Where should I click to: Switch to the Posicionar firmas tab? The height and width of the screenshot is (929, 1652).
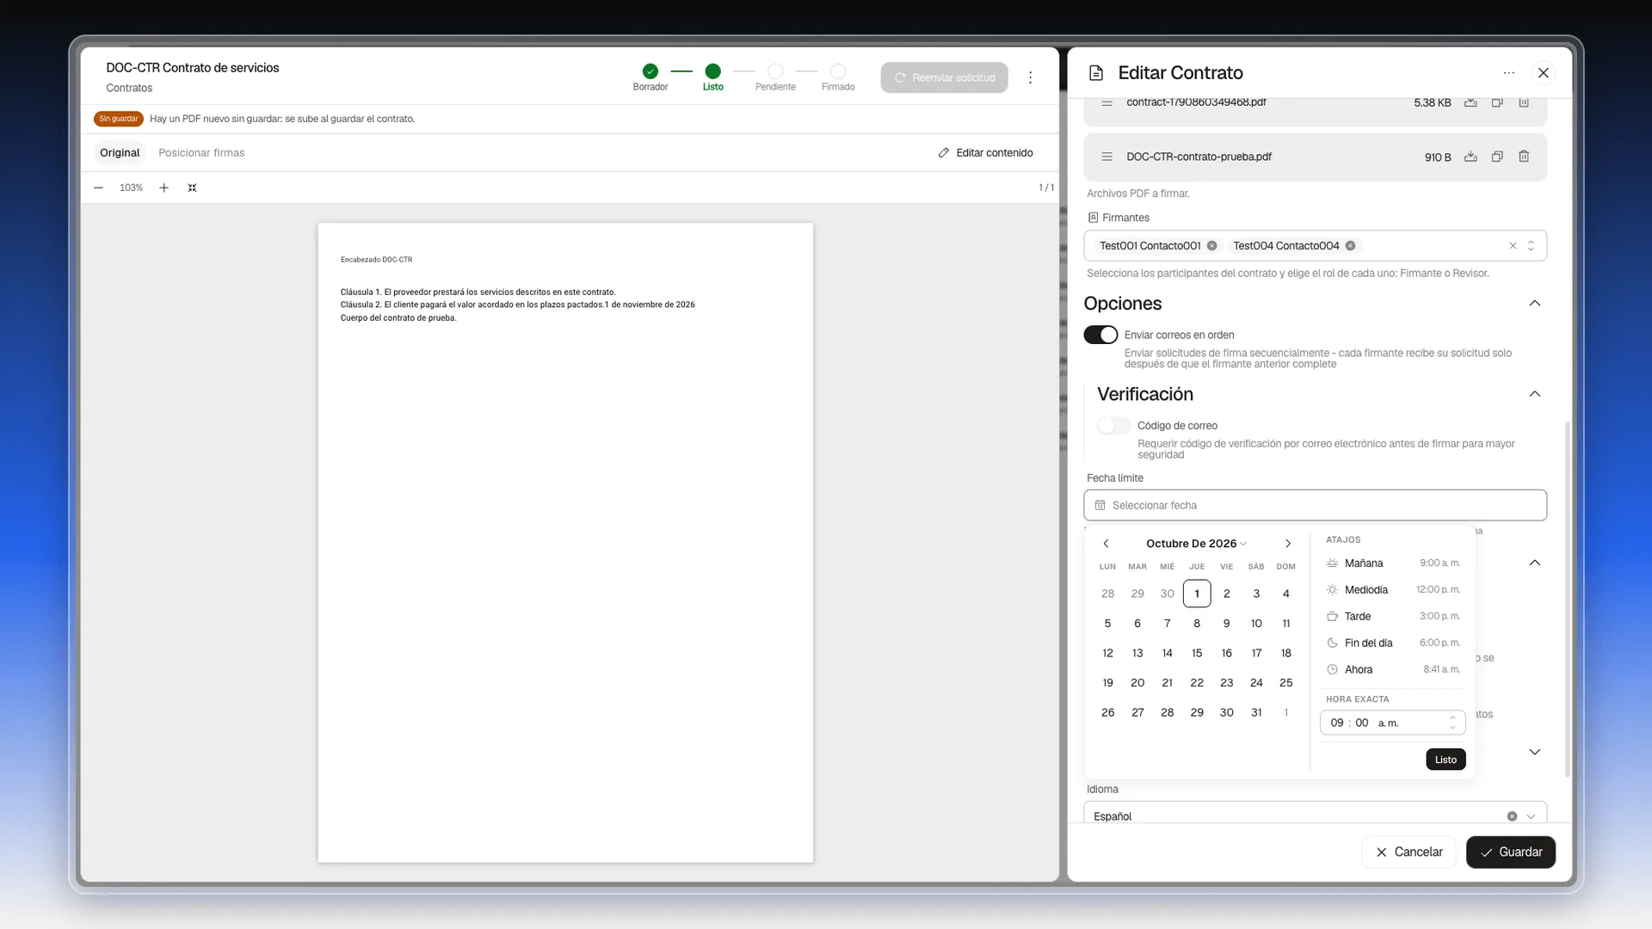201,153
